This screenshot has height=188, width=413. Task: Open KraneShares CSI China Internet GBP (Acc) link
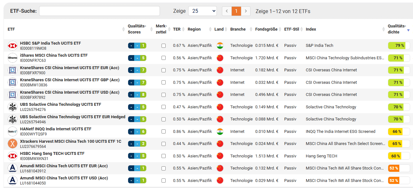click(70, 80)
